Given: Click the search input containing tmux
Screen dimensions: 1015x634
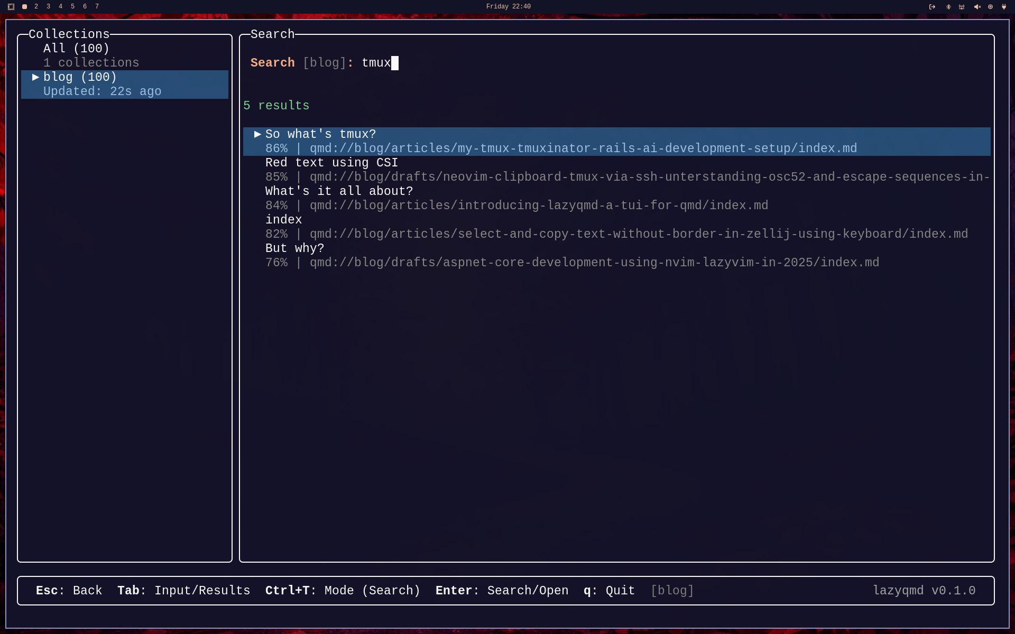Looking at the screenshot, I should (376, 63).
